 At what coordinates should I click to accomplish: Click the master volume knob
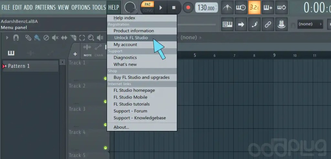tap(130, 7)
